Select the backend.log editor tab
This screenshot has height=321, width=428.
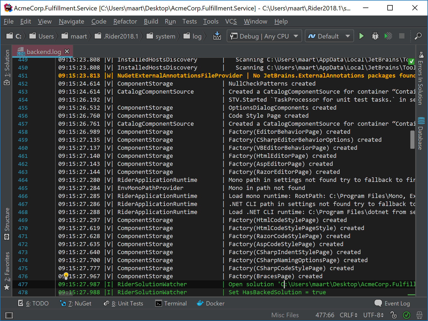pyautogui.click(x=43, y=51)
